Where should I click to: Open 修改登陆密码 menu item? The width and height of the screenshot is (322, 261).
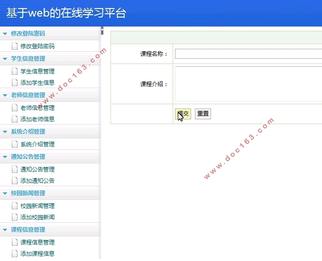click(37, 46)
